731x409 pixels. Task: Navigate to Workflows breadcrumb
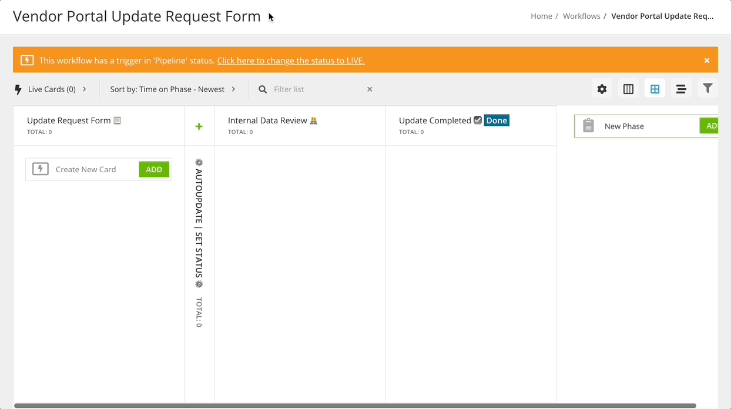pos(581,16)
